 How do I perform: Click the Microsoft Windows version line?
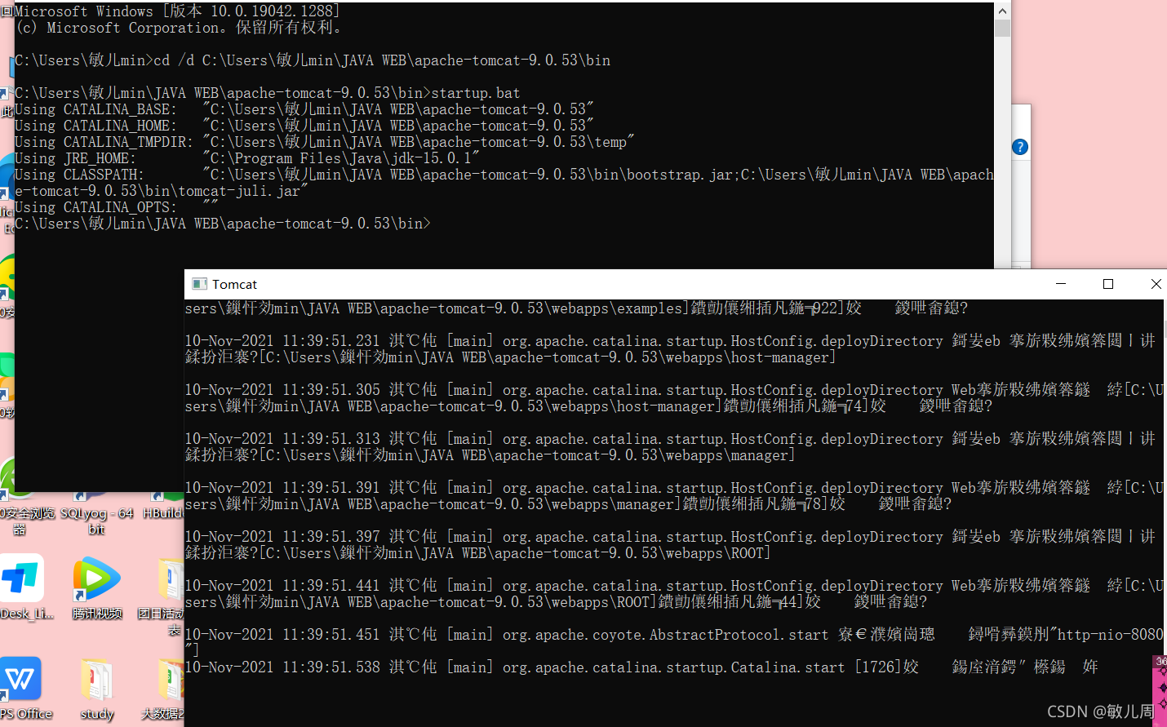pyautogui.click(x=178, y=11)
